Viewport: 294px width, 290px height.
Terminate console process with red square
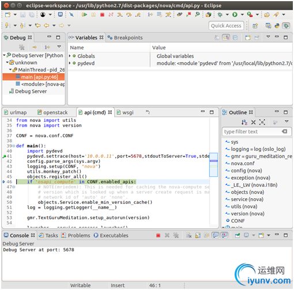158,235
